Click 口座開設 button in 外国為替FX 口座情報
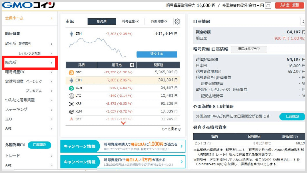 point(292,116)
